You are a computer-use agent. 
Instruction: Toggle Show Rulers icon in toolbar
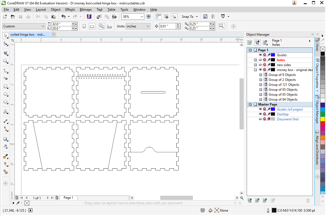(x=159, y=17)
